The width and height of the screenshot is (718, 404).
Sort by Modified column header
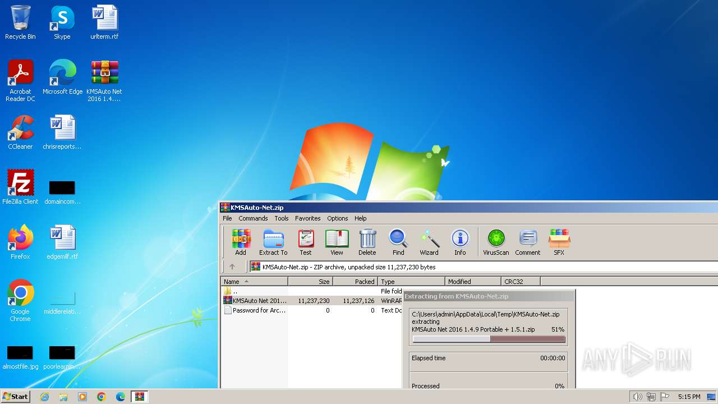(x=473, y=282)
